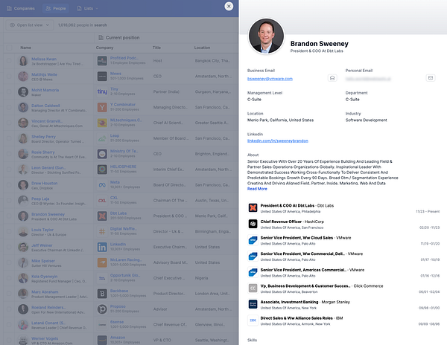447x345 pixels.
Task: Click the VMware logo beside Ww Cloud Sales
Action: 253,240
